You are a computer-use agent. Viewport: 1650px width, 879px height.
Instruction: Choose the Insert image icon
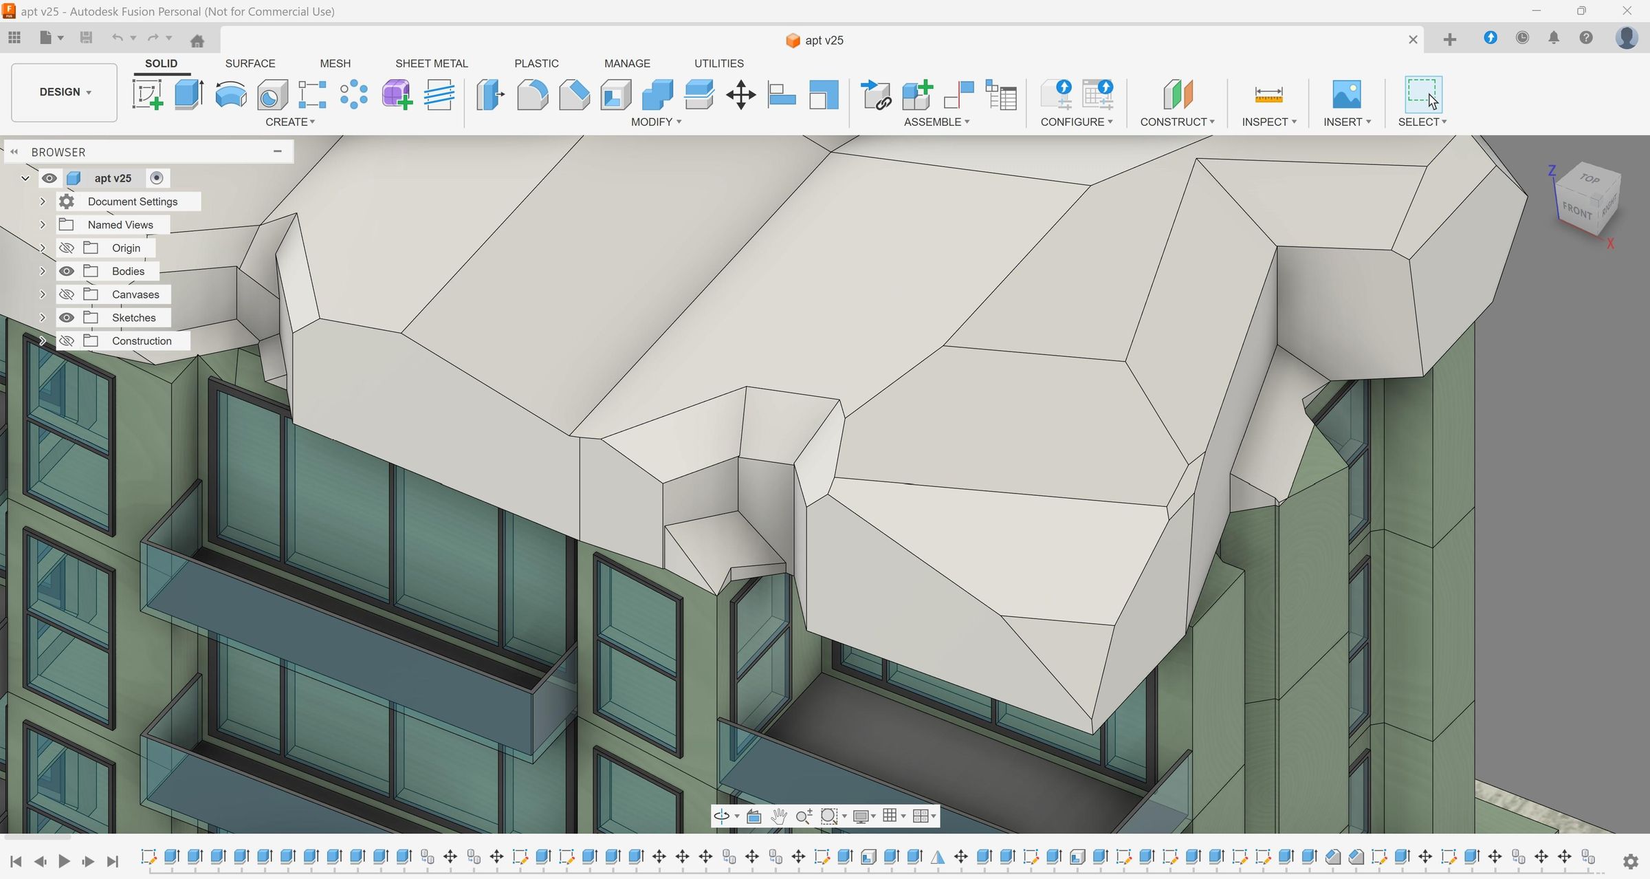click(x=1346, y=94)
